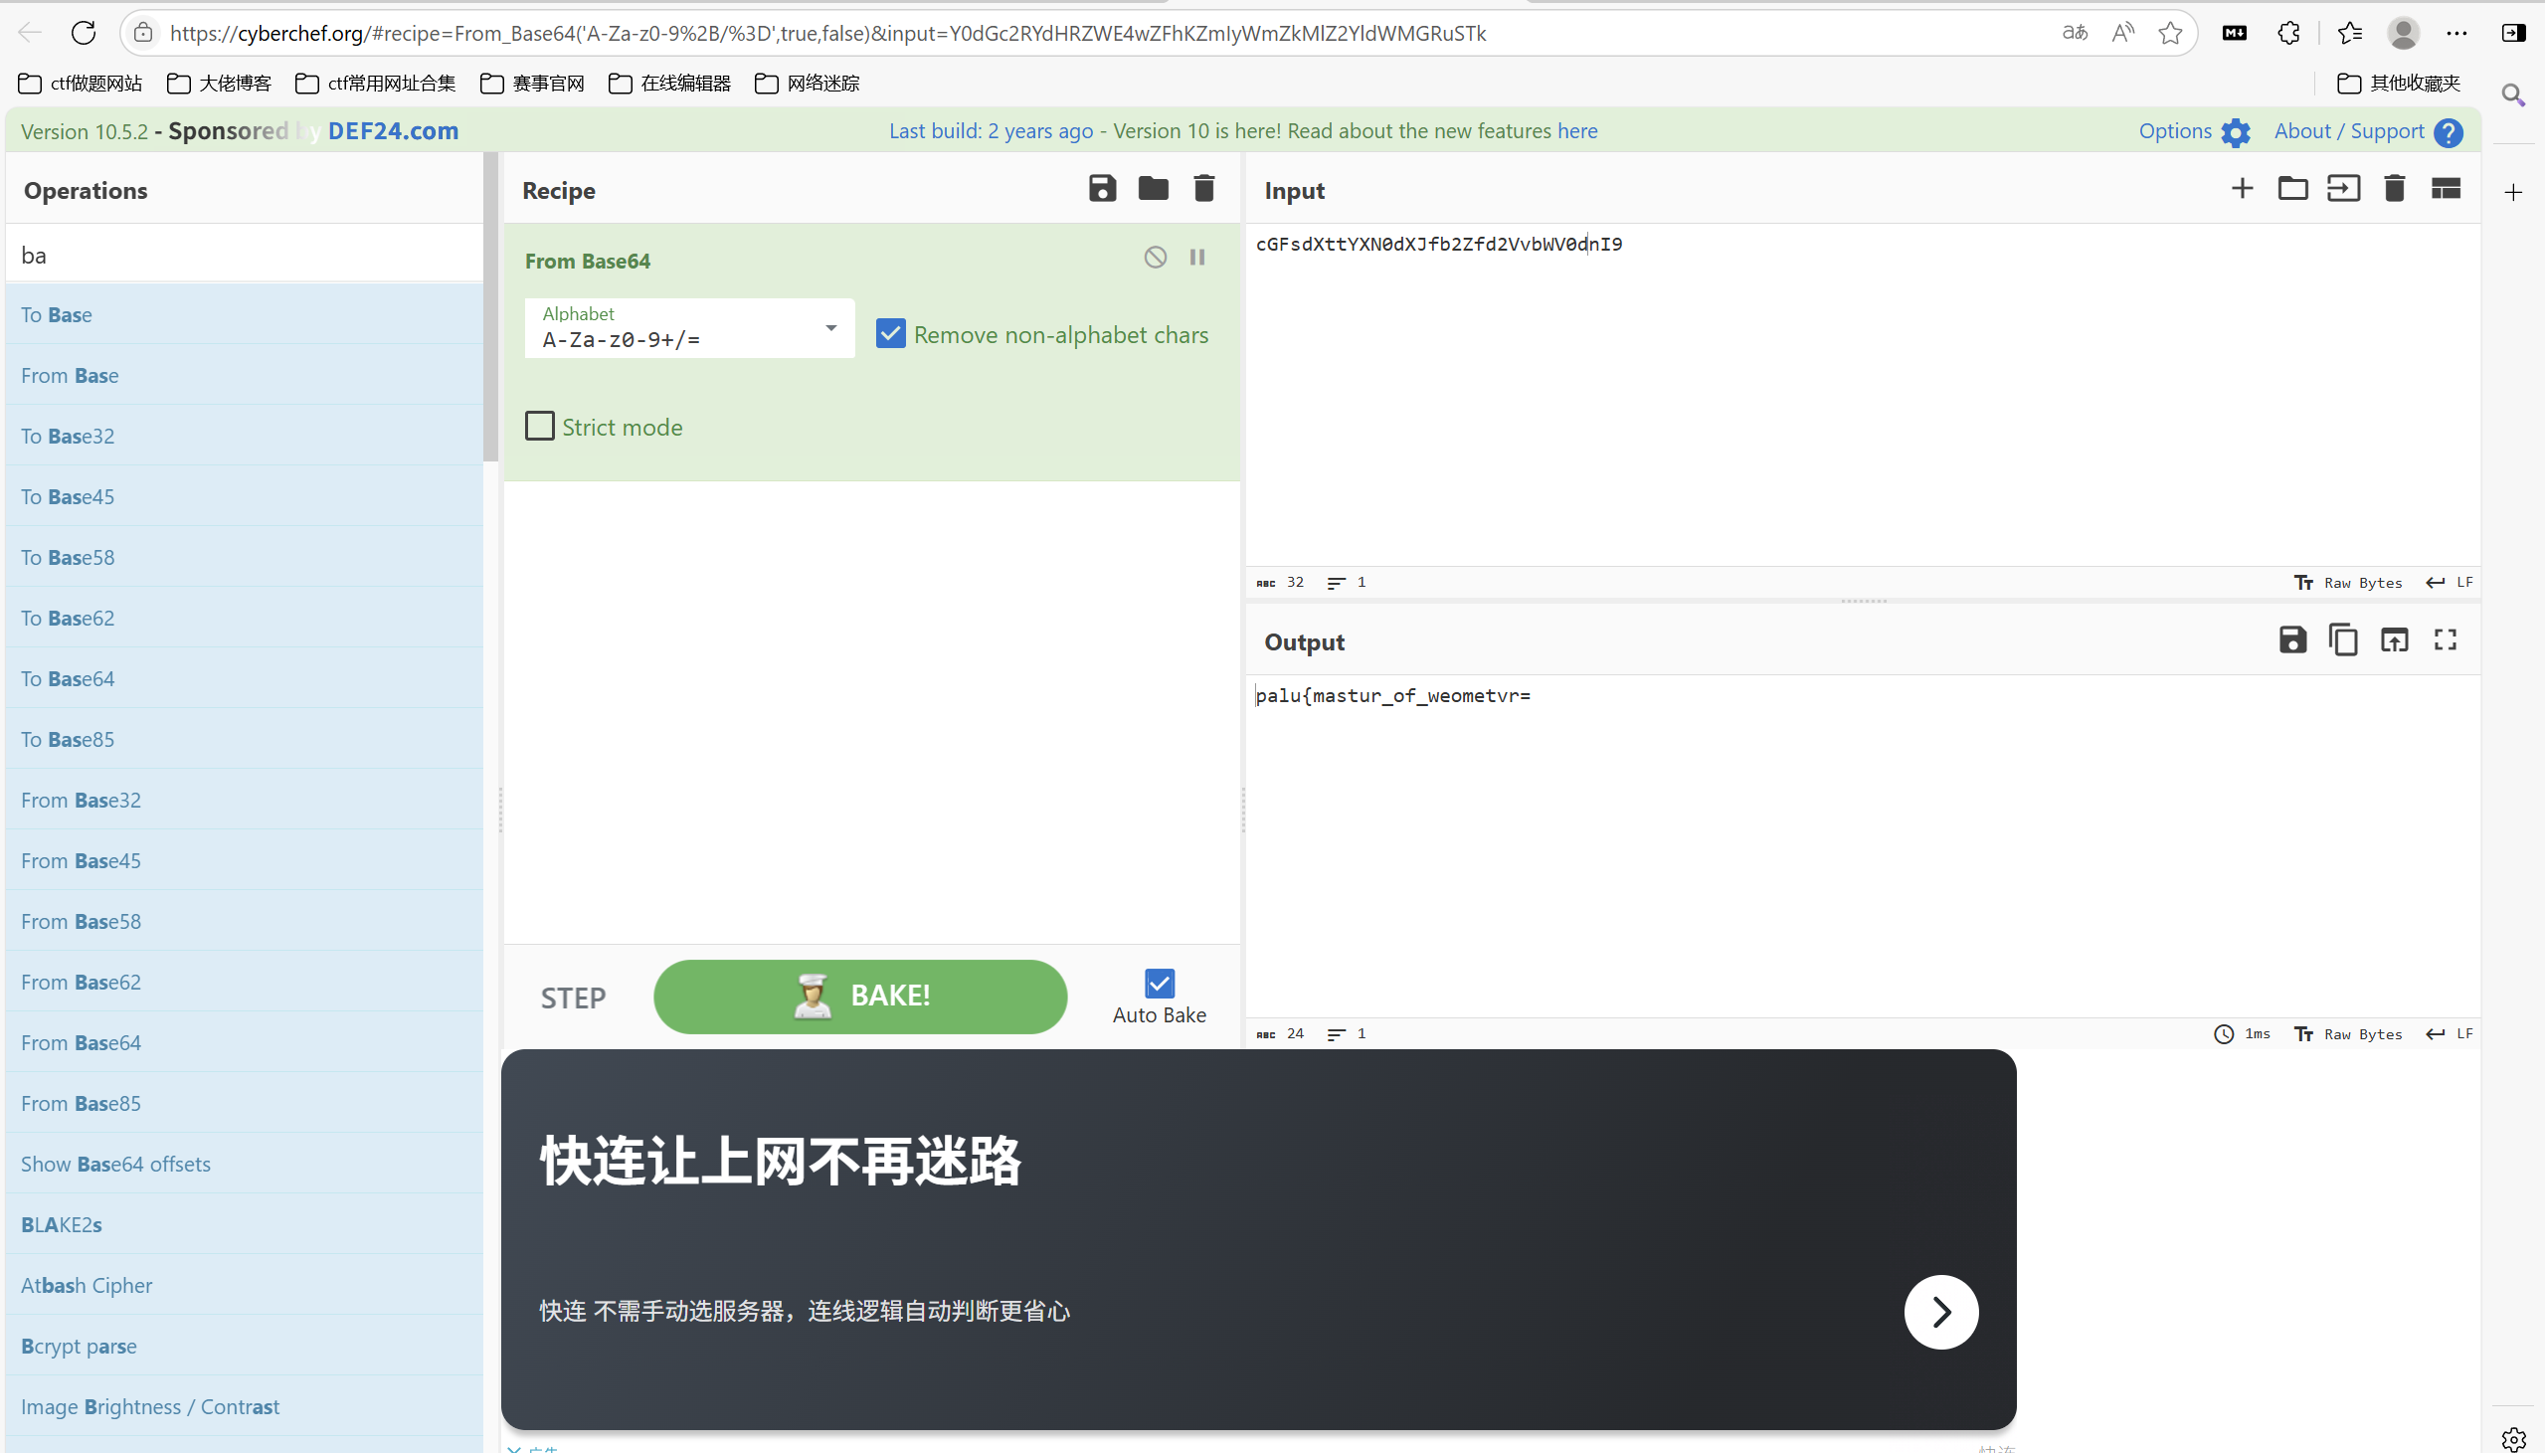Set a breakpoint on From Base64

(1197, 258)
